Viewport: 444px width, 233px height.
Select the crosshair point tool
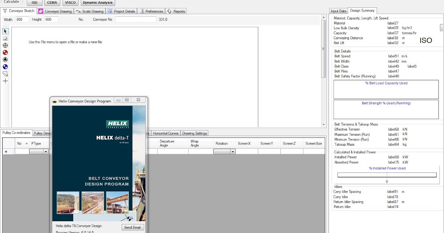tap(5, 81)
